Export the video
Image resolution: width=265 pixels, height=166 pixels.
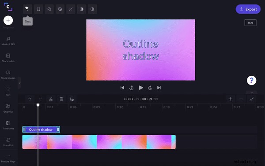point(248,9)
